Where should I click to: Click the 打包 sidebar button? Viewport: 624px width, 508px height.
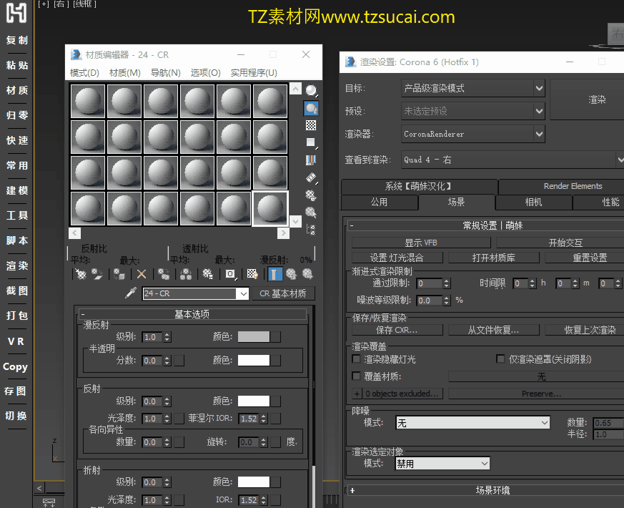tap(16, 316)
